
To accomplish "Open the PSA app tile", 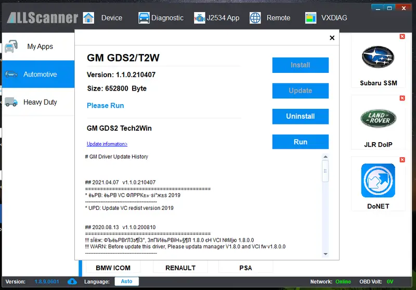I will click(245, 268).
